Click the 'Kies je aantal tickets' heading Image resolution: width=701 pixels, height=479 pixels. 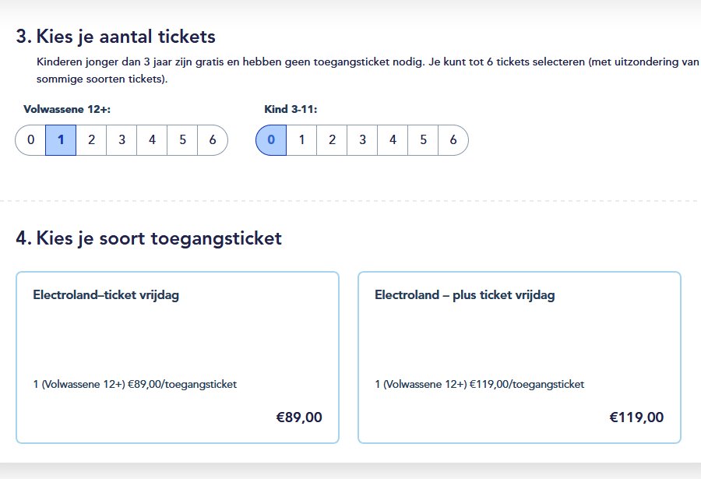tap(116, 37)
